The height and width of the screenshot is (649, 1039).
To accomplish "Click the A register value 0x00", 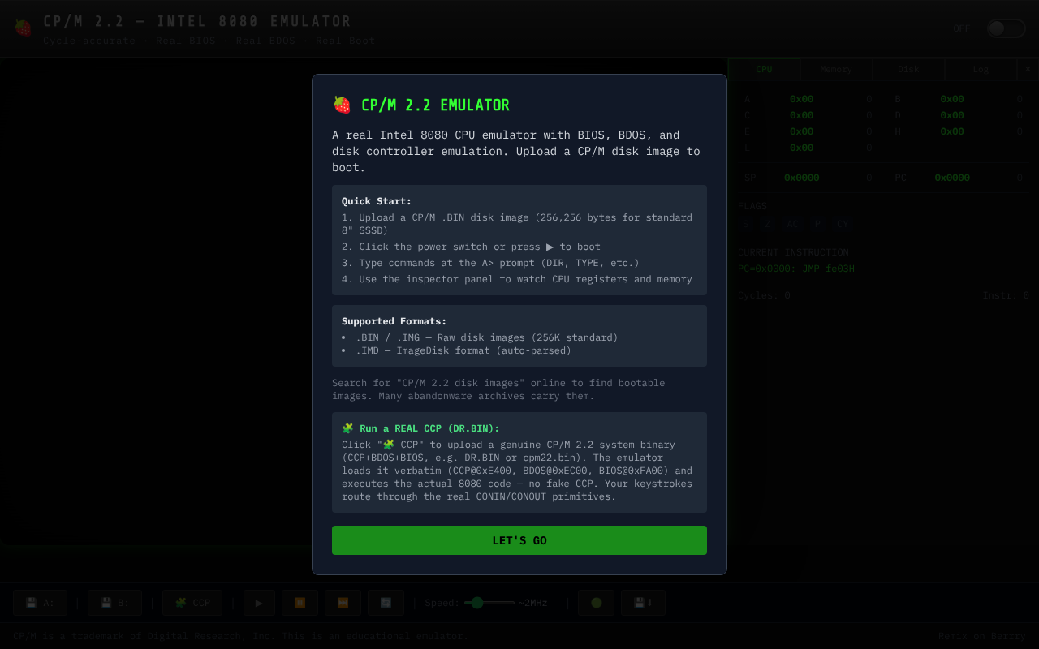I will (801, 99).
